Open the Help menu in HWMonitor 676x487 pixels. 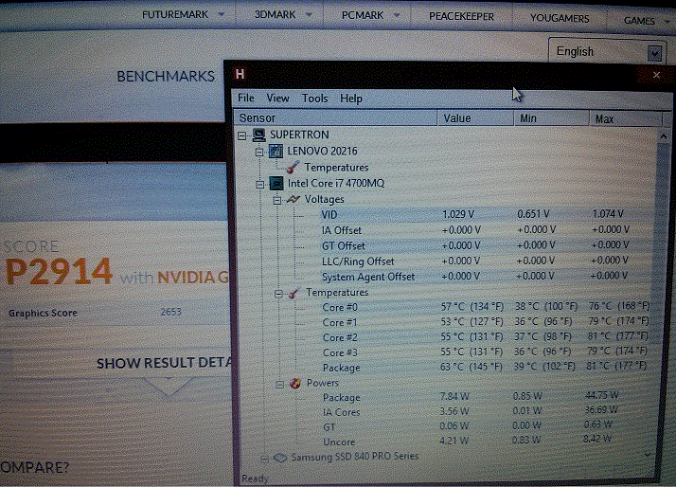(x=351, y=99)
